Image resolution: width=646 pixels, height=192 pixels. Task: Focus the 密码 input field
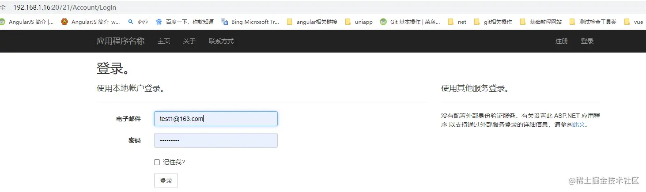pos(216,140)
